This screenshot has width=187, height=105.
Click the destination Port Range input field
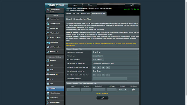pos(112,90)
